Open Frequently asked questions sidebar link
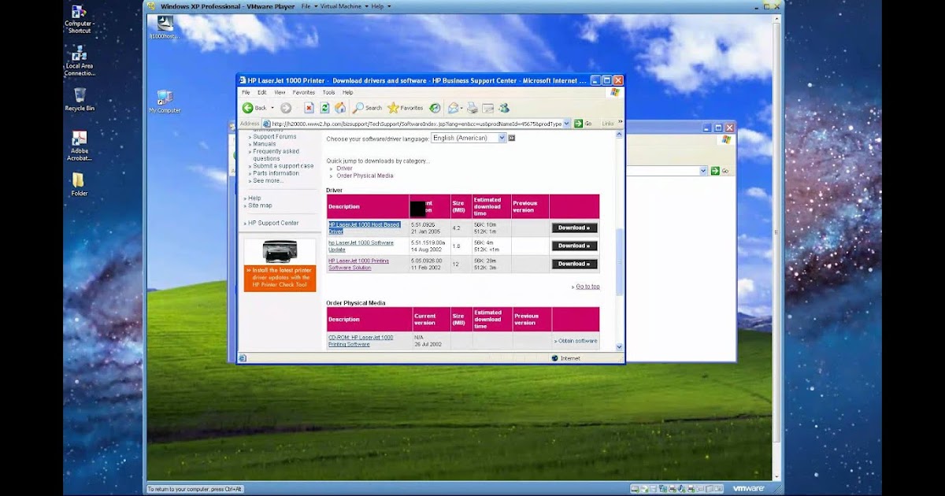 [276, 155]
